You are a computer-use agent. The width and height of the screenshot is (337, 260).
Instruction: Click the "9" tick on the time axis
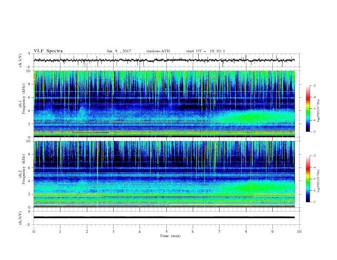(272, 232)
